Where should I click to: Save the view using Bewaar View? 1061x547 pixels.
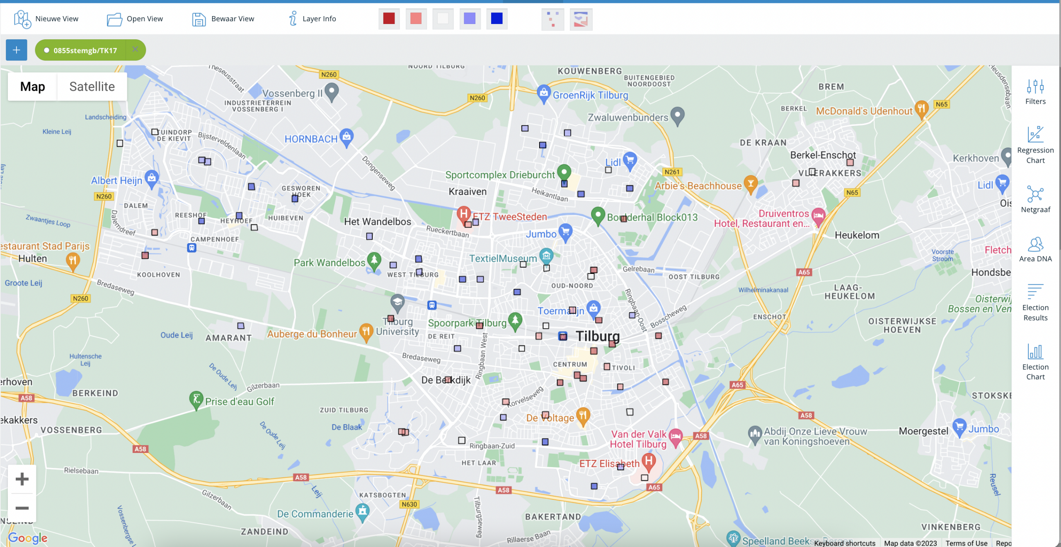point(223,19)
